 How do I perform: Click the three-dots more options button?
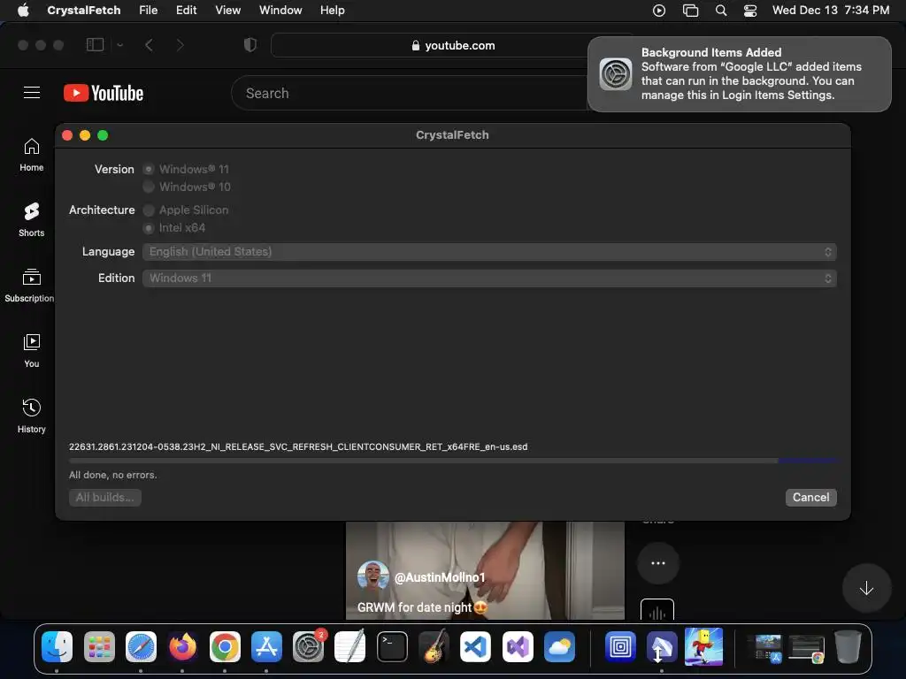(x=658, y=563)
